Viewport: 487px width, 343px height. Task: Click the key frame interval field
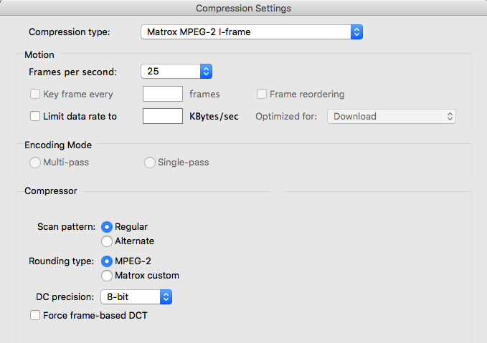pyautogui.click(x=163, y=94)
